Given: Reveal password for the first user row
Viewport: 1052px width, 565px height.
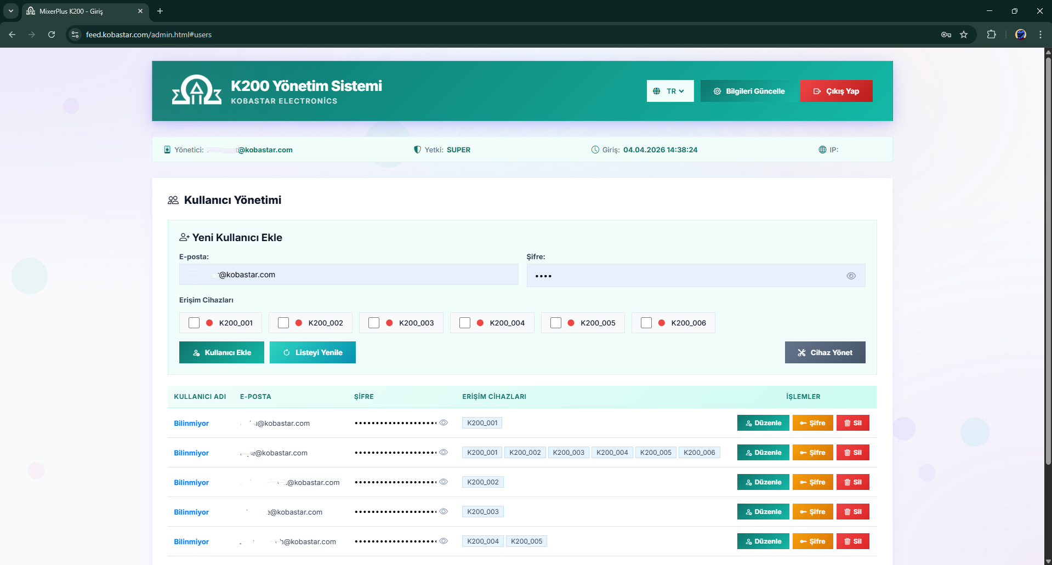Looking at the screenshot, I should tap(443, 423).
